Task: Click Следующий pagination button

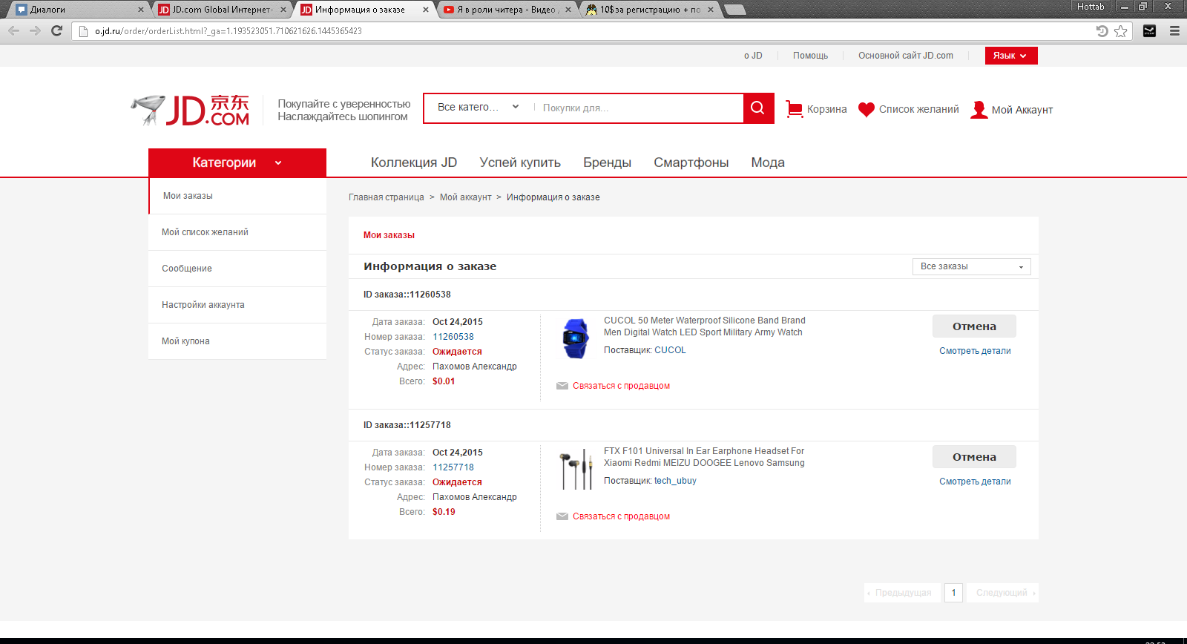Action: point(1002,593)
